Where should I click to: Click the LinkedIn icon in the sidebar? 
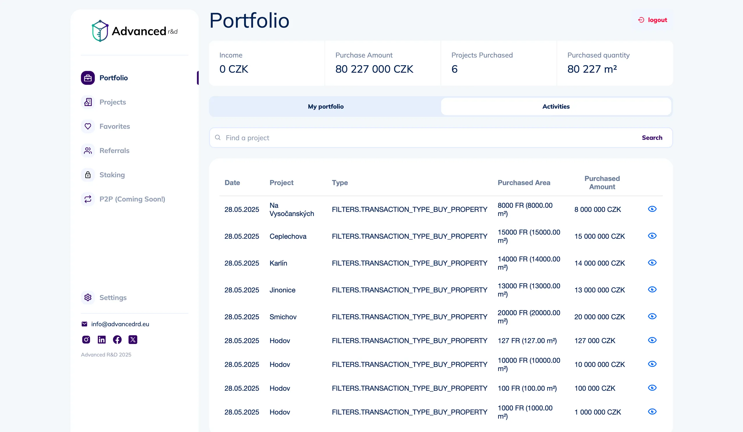click(x=101, y=340)
